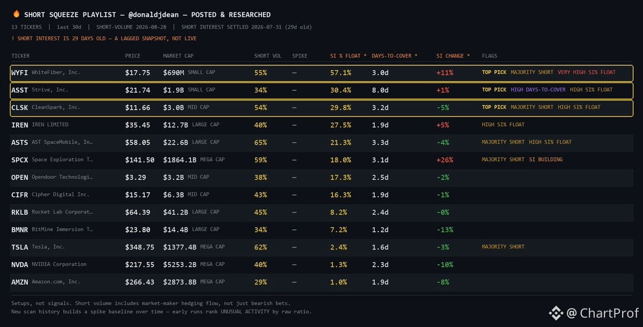Click the TOP PICK flag on the WYFI row
The height and width of the screenshot is (327, 643).
pos(494,72)
